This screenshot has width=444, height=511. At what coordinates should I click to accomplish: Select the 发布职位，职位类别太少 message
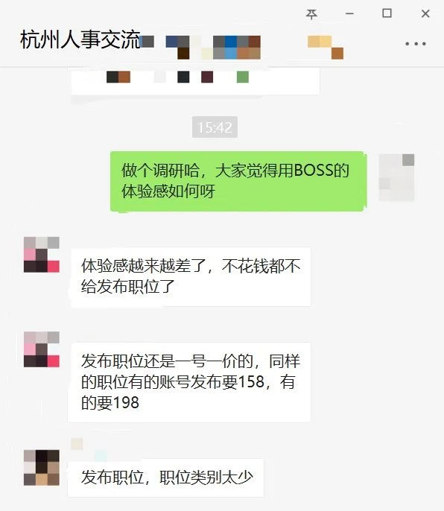(x=166, y=477)
